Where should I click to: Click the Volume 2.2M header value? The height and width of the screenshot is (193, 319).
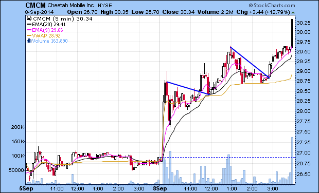tap(216, 12)
